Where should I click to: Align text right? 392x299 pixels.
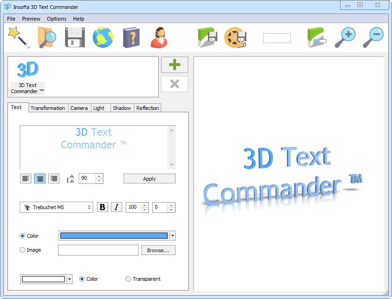pyautogui.click(x=54, y=178)
